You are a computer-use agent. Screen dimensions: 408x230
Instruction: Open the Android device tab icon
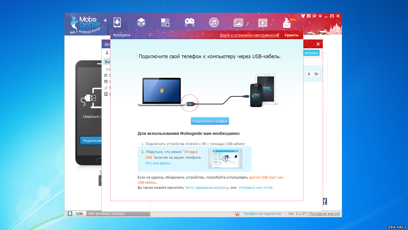[x=117, y=22]
